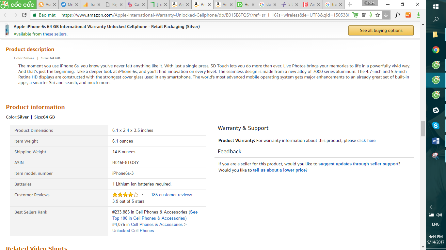Click ASIN value 'B015E8TQSY'
The height and width of the screenshot is (250, 446).
click(x=126, y=162)
